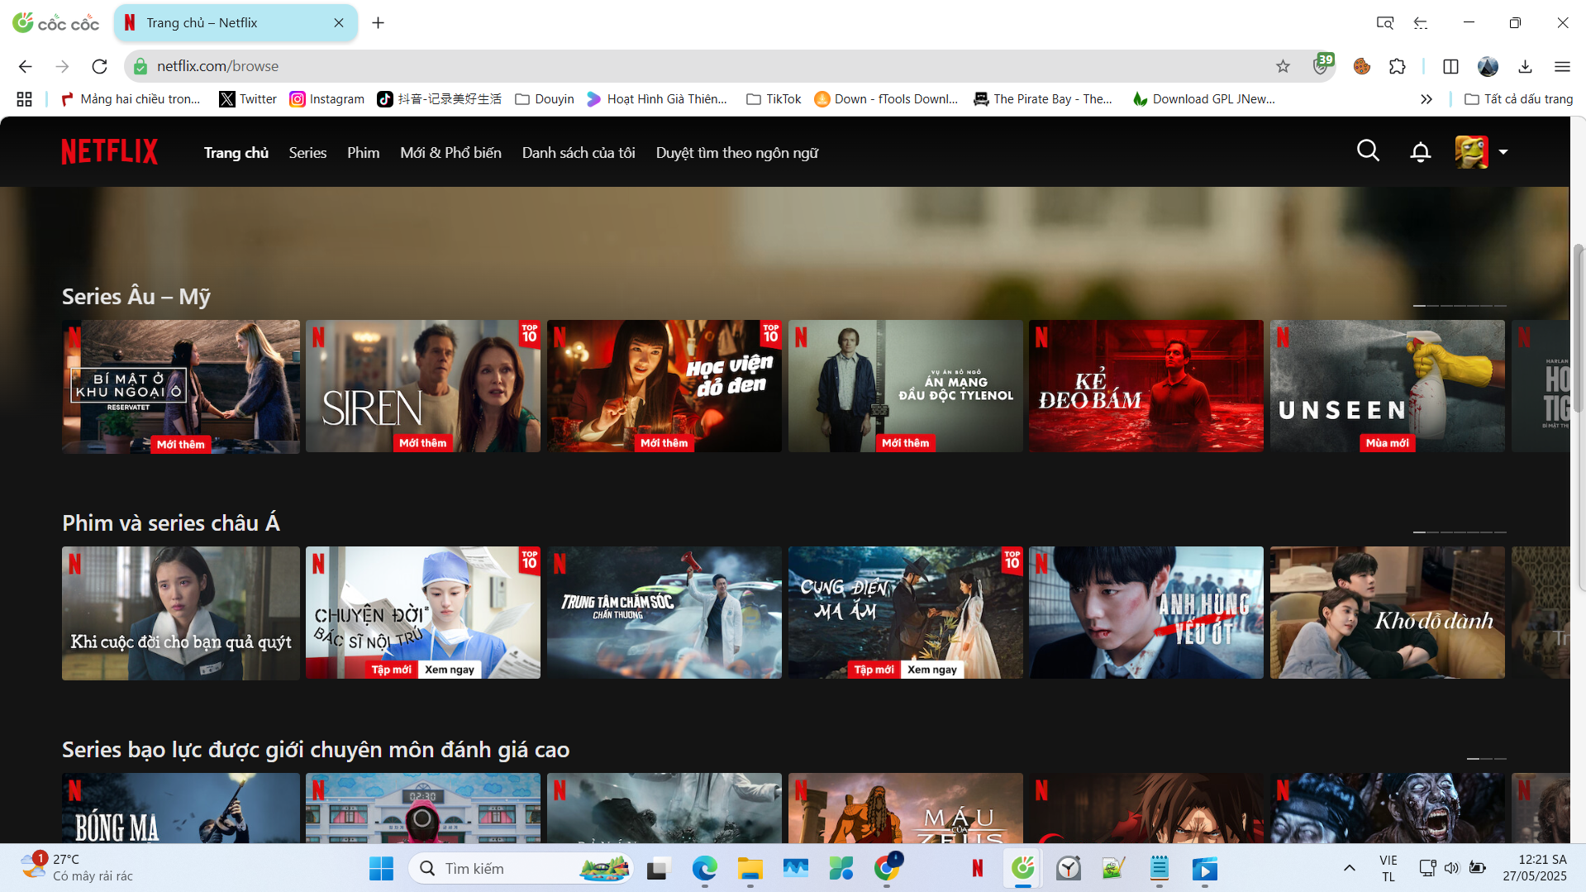Open the Douyin bookmark folder
The image size is (1586, 892).
[x=545, y=99]
